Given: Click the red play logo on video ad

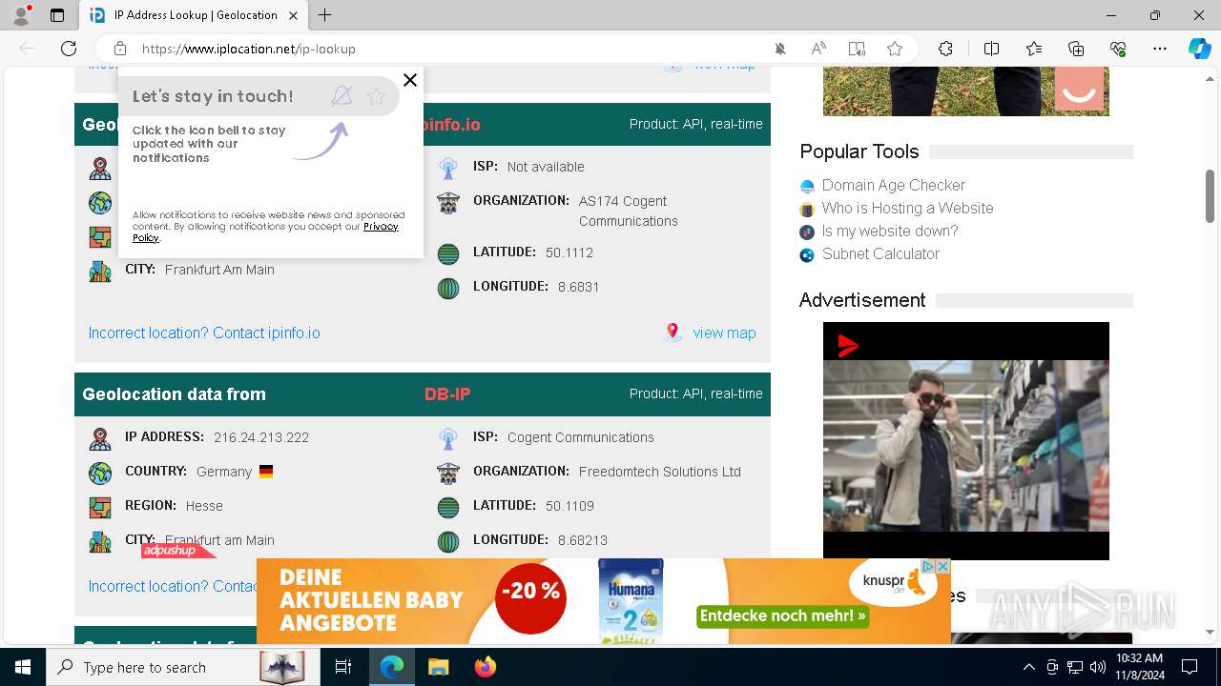Looking at the screenshot, I should [x=847, y=345].
